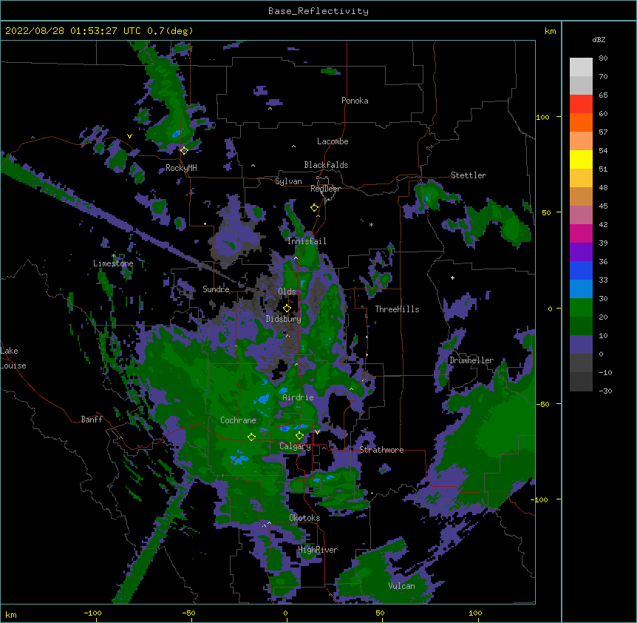Click the Olds town label
The height and width of the screenshot is (623, 637).
pyautogui.click(x=287, y=292)
